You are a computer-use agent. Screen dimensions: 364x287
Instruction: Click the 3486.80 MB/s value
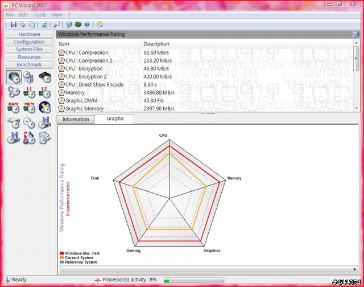coord(159,93)
